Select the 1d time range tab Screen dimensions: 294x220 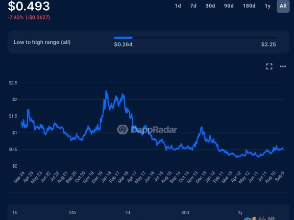[178, 6]
